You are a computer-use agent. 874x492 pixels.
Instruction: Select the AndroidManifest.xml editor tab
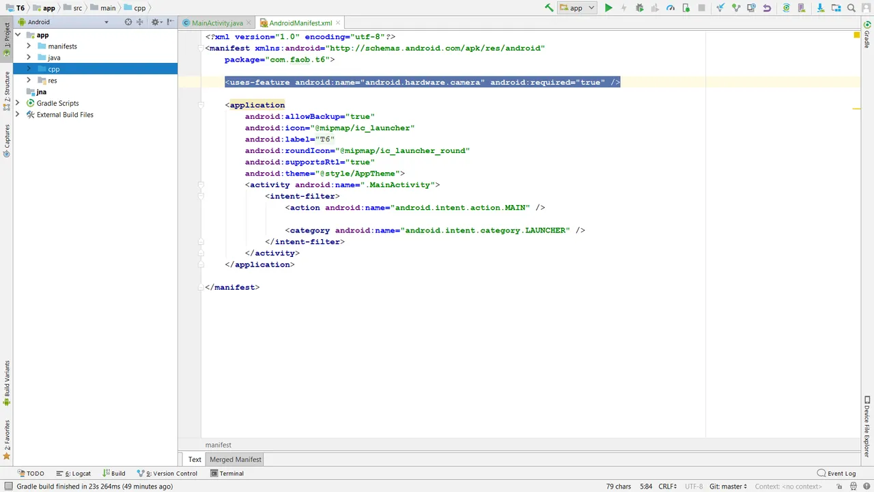point(300,23)
